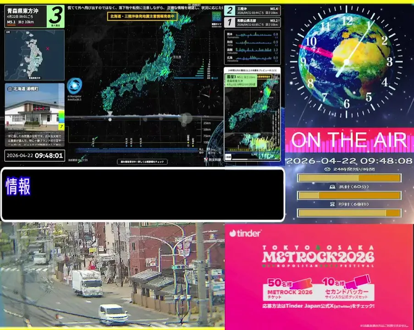Click the METROCK2026 festival logo
Image resolution: width=414 pixels, height=330 pixels.
pos(318,257)
